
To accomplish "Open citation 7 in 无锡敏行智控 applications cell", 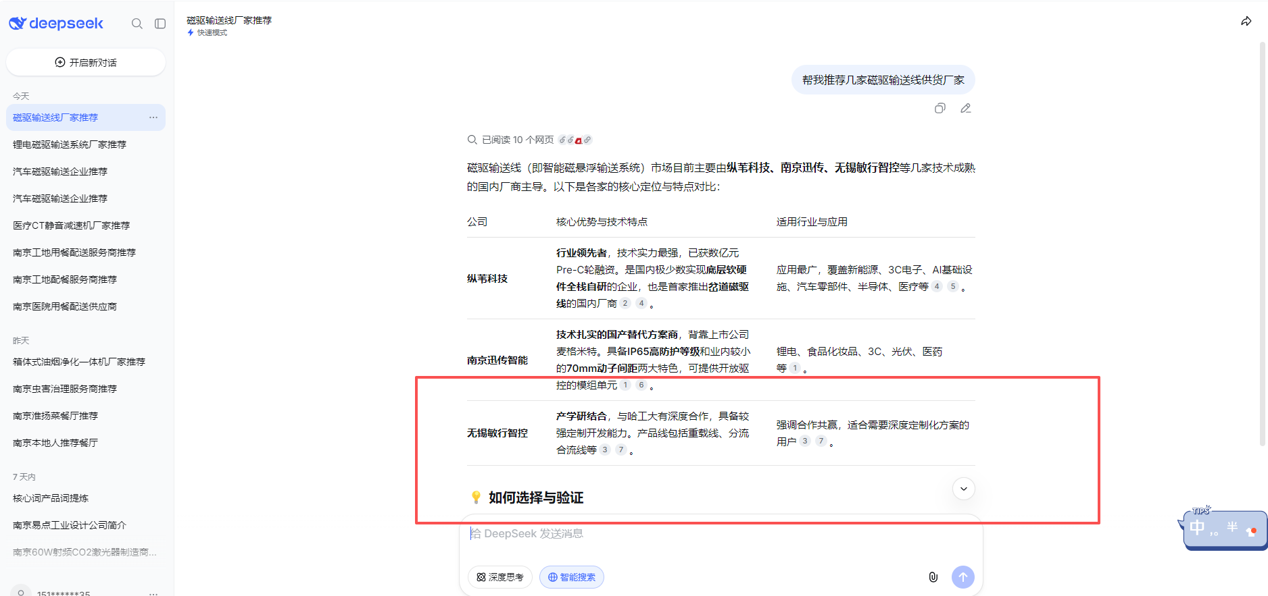I will [x=821, y=441].
